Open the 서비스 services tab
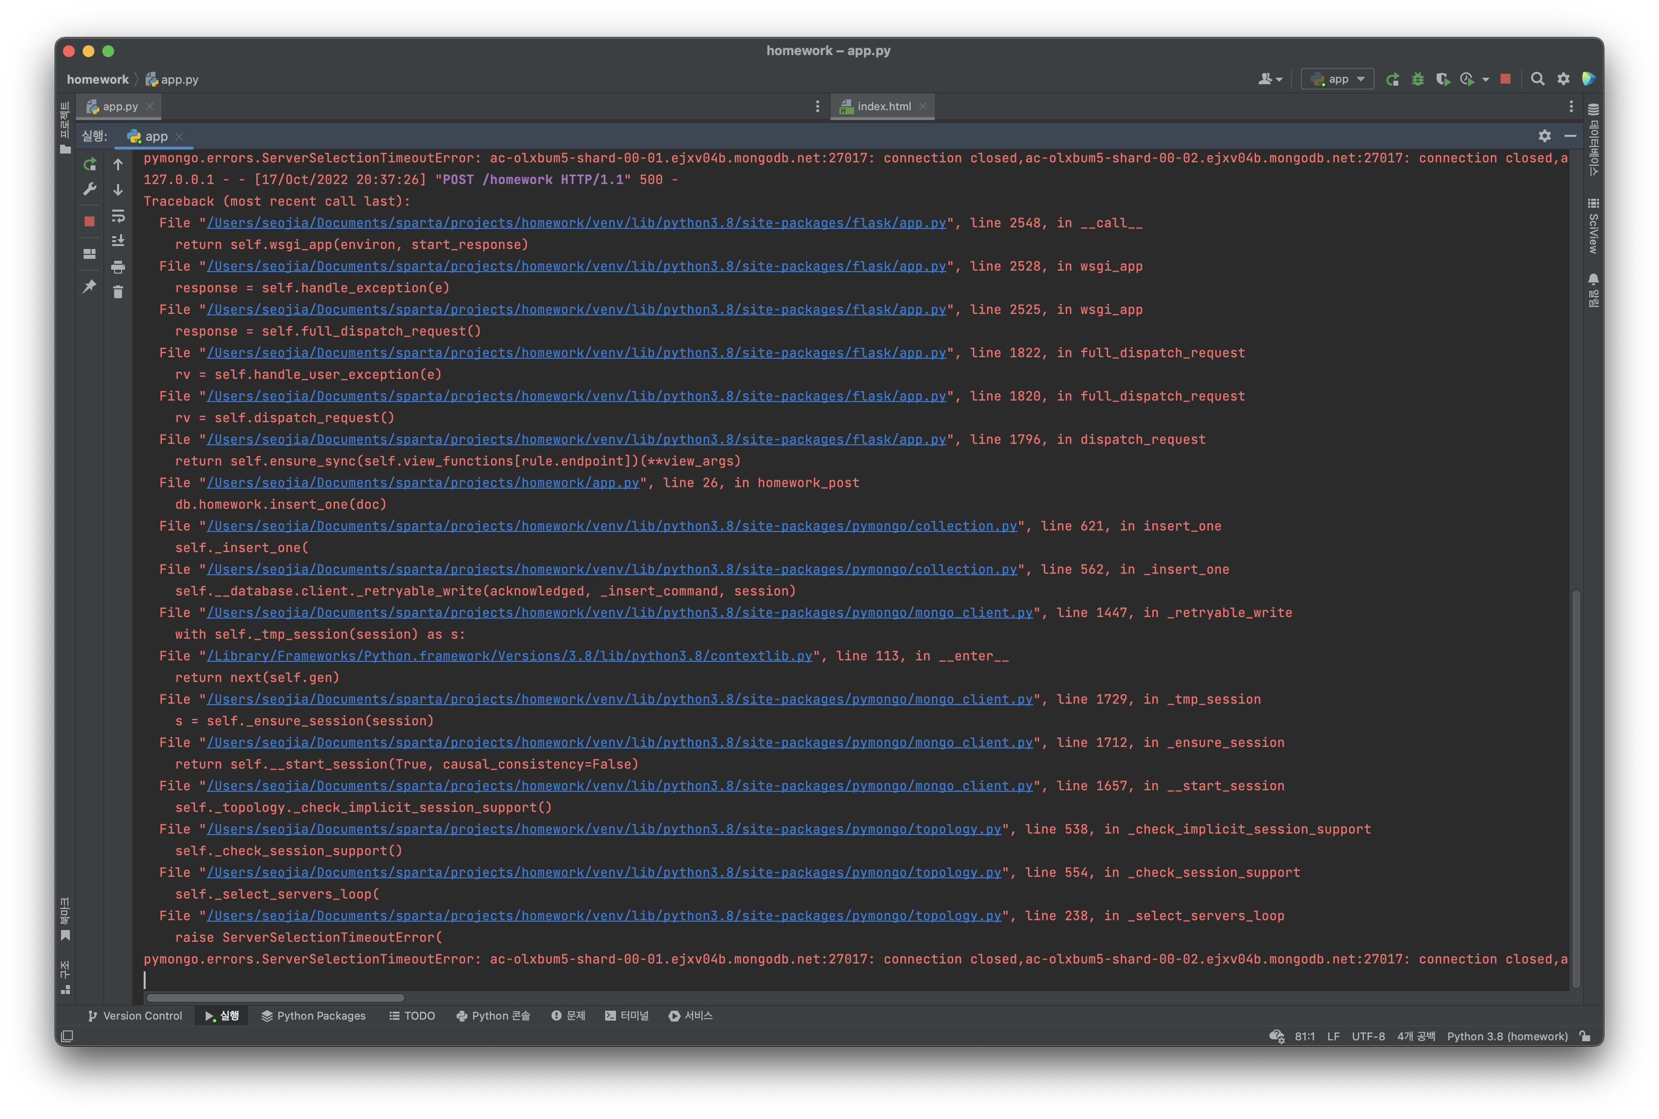The width and height of the screenshot is (1659, 1119). tap(691, 1016)
